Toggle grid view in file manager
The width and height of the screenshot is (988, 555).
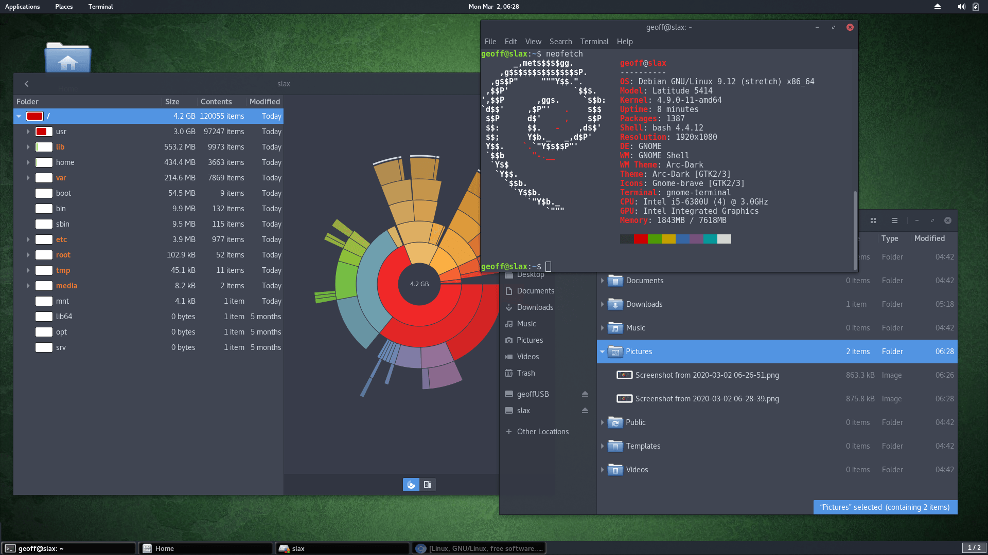(x=873, y=220)
